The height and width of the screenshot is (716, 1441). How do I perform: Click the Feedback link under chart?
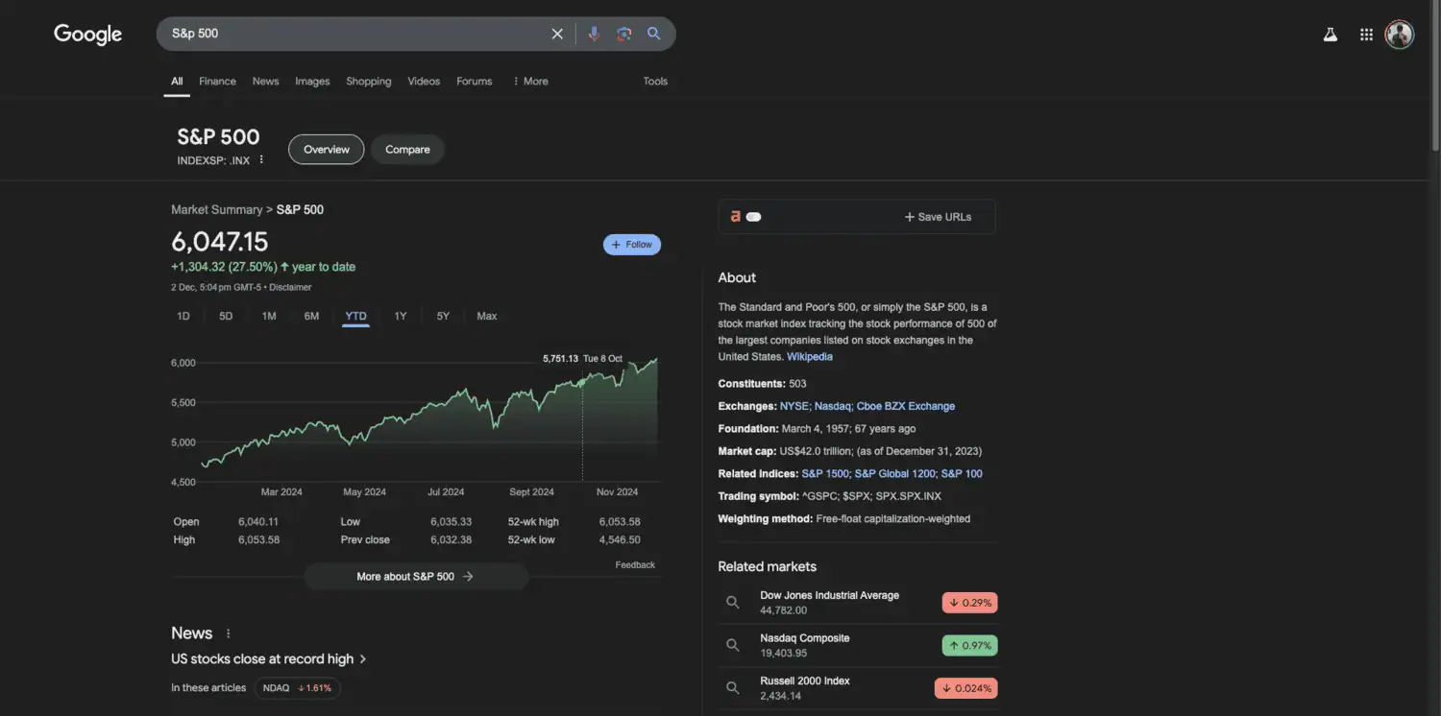[x=635, y=565]
